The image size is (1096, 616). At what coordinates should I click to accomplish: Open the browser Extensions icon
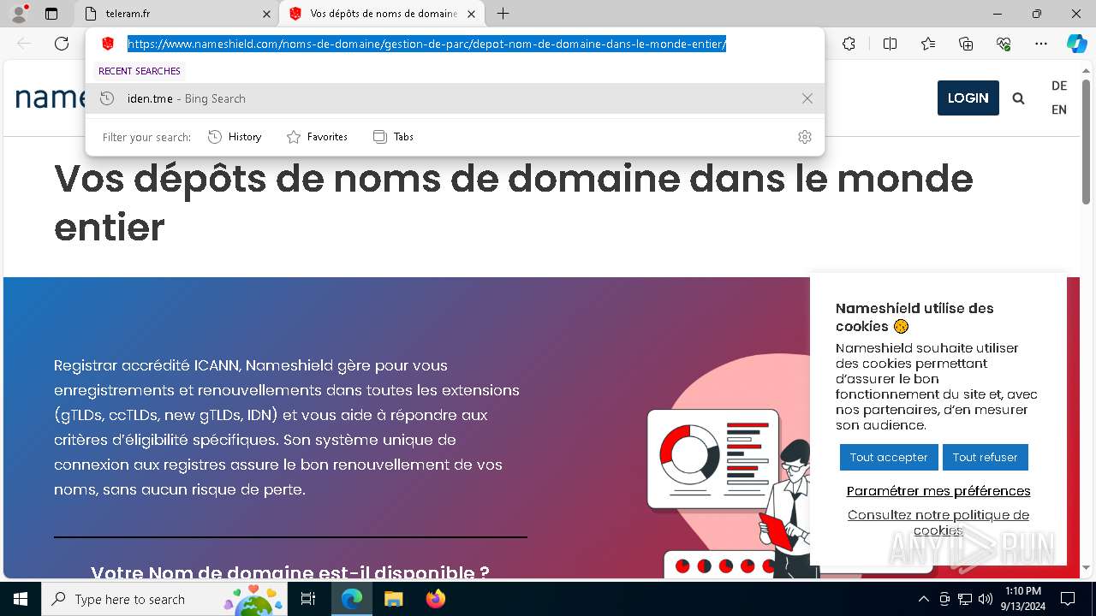pos(849,44)
